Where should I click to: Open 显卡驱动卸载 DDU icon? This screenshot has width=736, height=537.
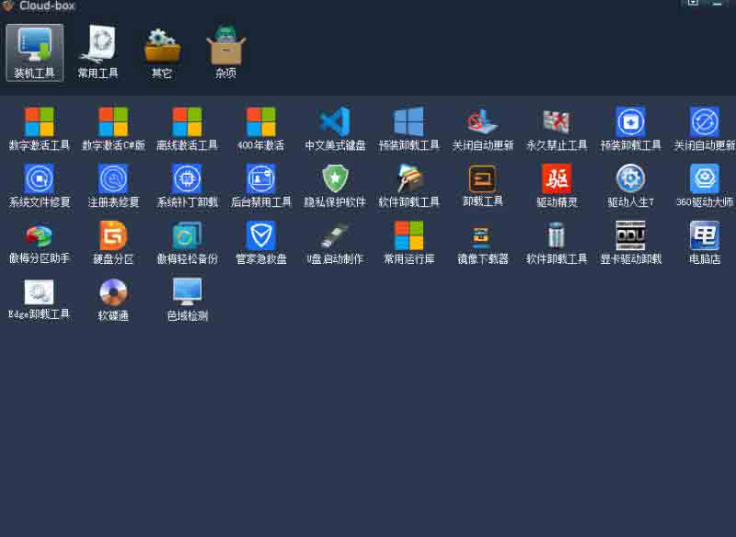630,243
